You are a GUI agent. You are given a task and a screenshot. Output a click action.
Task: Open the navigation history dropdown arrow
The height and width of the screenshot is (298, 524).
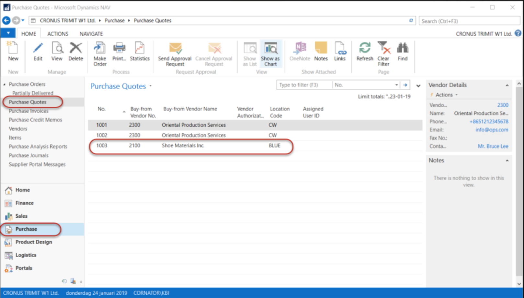23,20
